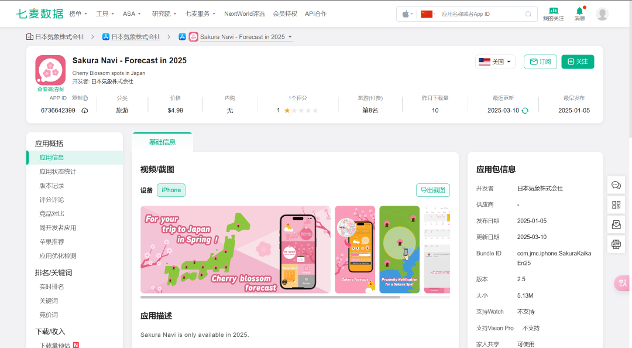Open the APP printer floating icon
Viewport: 632px width, 348px height.
point(616,244)
